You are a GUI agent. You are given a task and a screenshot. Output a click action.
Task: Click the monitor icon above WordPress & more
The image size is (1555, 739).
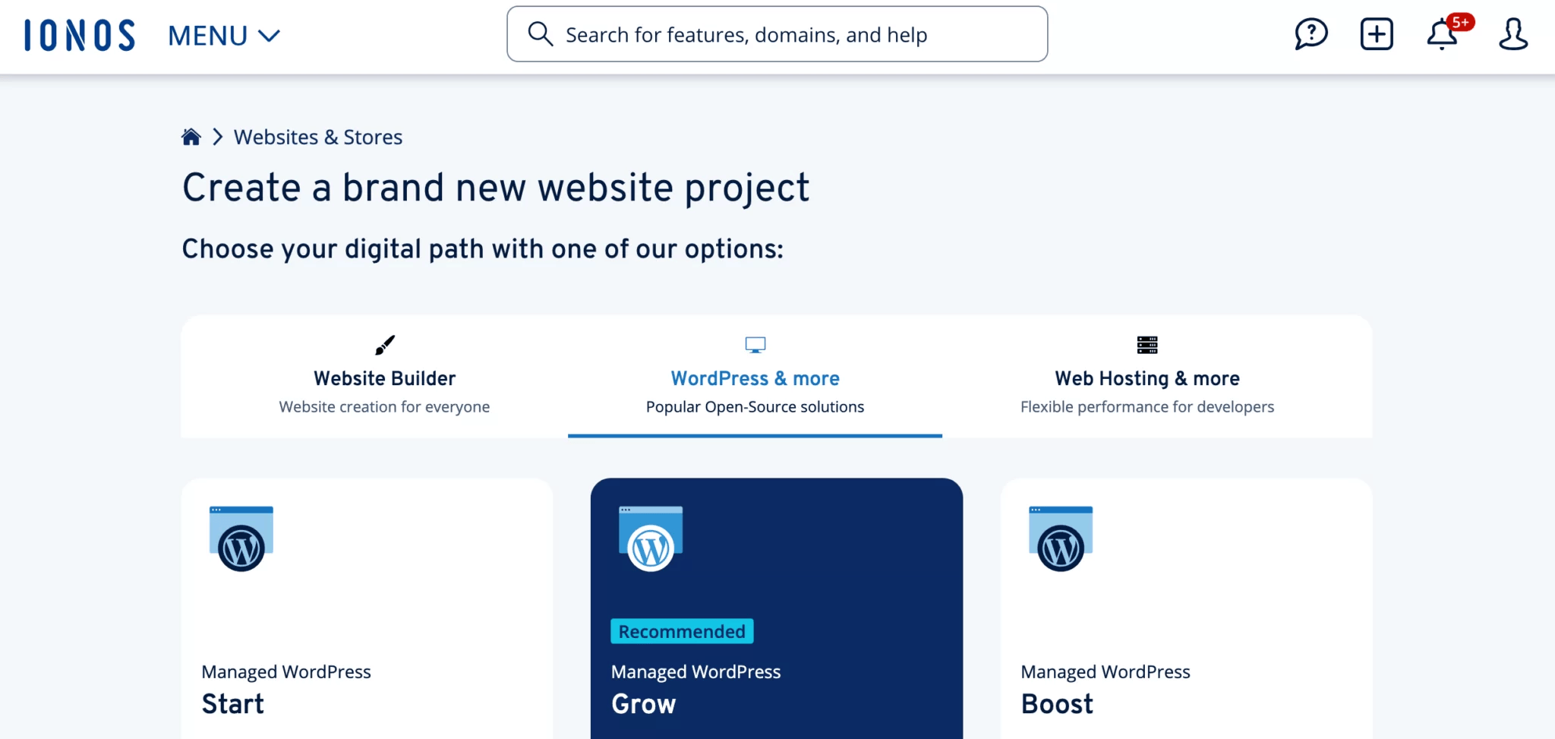click(755, 345)
